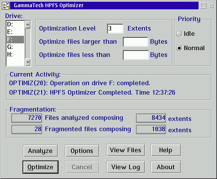Image resolution: width=217 pixels, height=179 pixels.
Task: Click the Optimization Level extents field
Action: pyautogui.click(x=115, y=29)
